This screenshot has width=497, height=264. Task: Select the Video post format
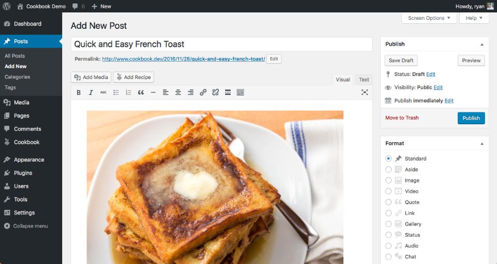point(388,191)
